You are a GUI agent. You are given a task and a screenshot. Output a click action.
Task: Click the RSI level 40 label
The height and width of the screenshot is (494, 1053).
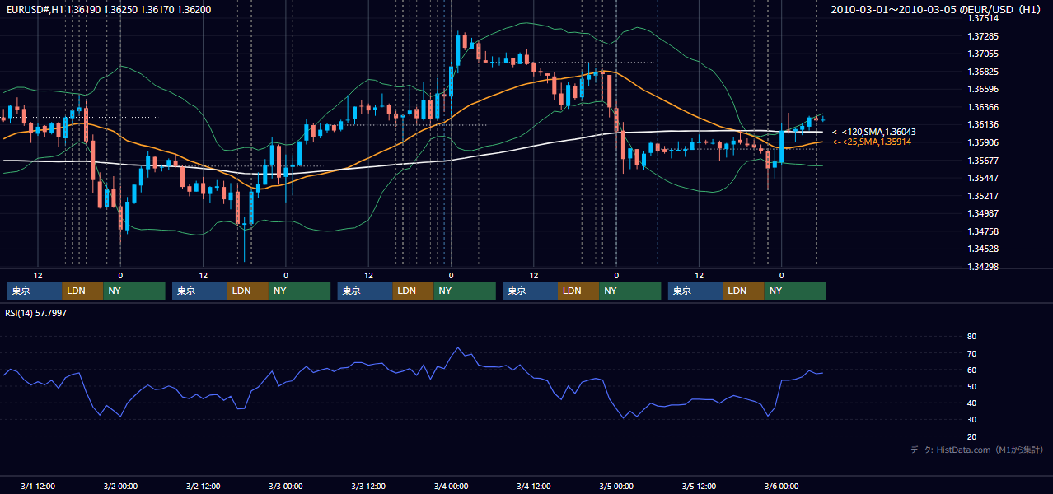click(972, 403)
